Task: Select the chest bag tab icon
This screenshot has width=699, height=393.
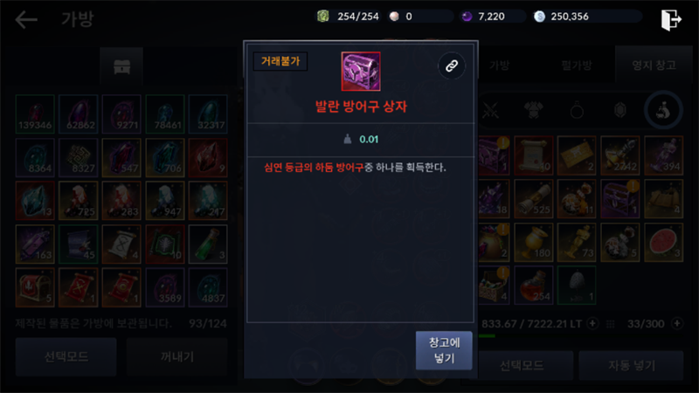Action: click(x=121, y=67)
